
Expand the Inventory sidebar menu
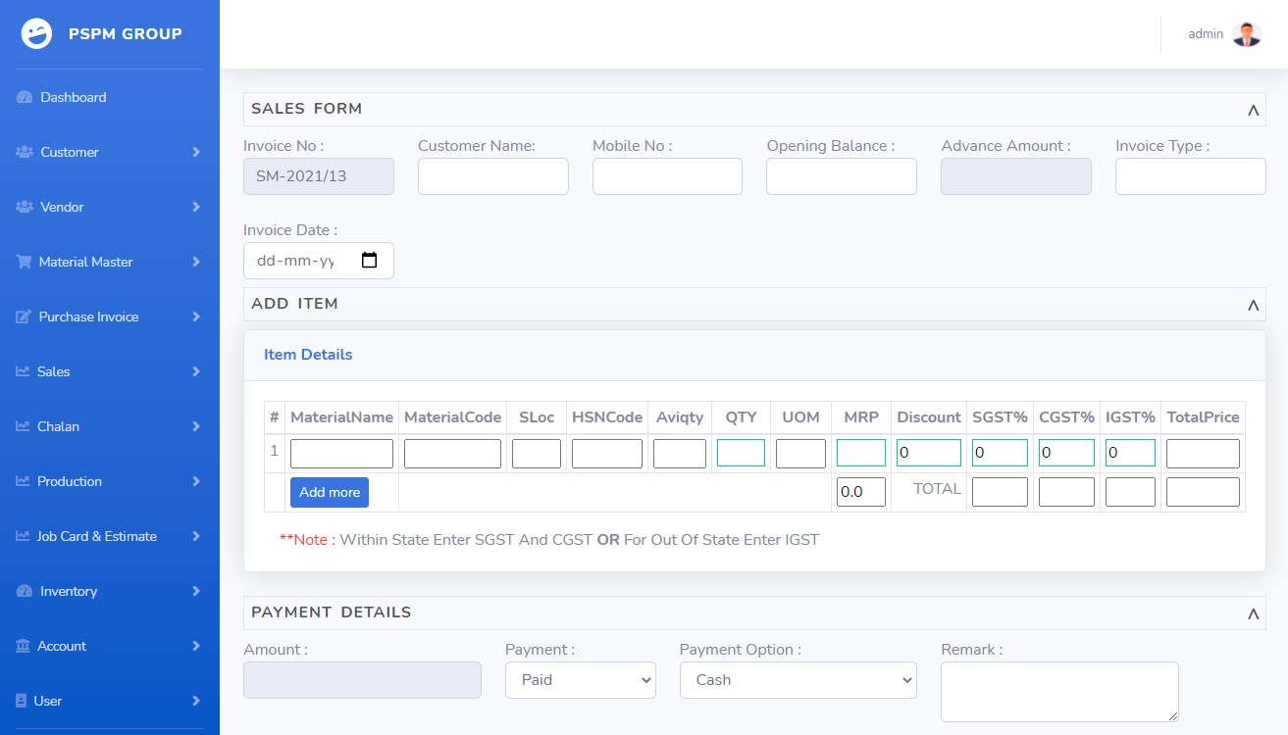(x=108, y=591)
